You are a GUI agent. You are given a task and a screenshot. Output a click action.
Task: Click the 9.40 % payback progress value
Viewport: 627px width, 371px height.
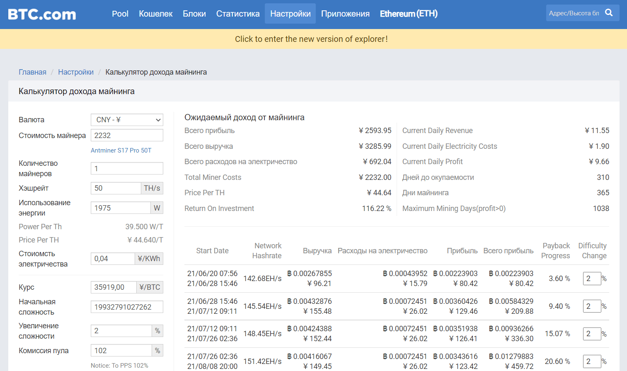pyautogui.click(x=559, y=306)
